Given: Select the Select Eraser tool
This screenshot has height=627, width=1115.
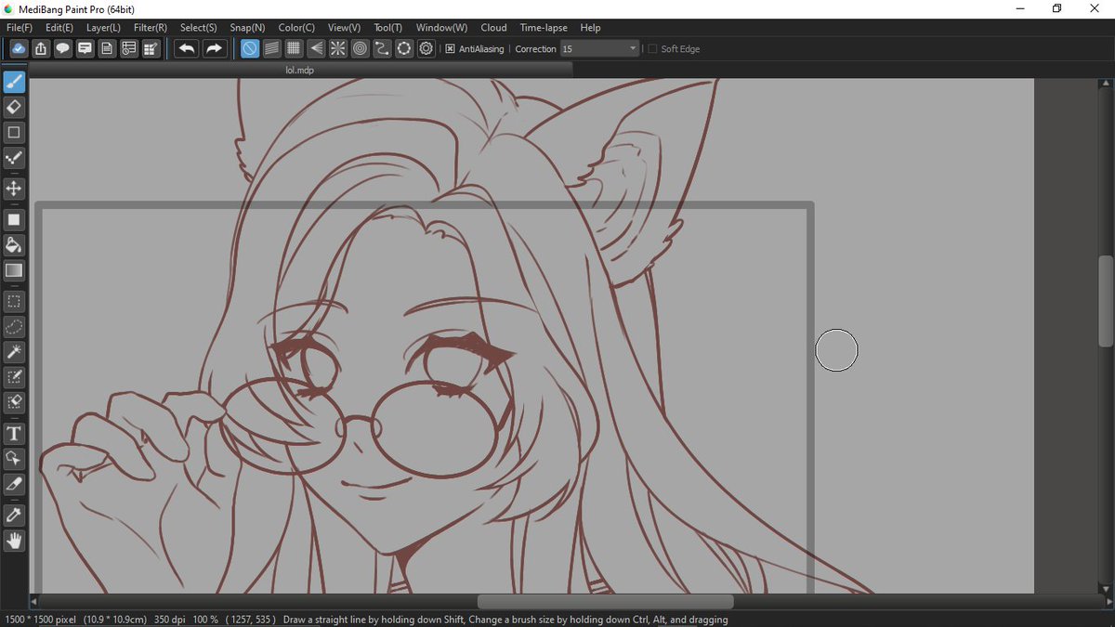Looking at the screenshot, I should pyautogui.click(x=14, y=402).
